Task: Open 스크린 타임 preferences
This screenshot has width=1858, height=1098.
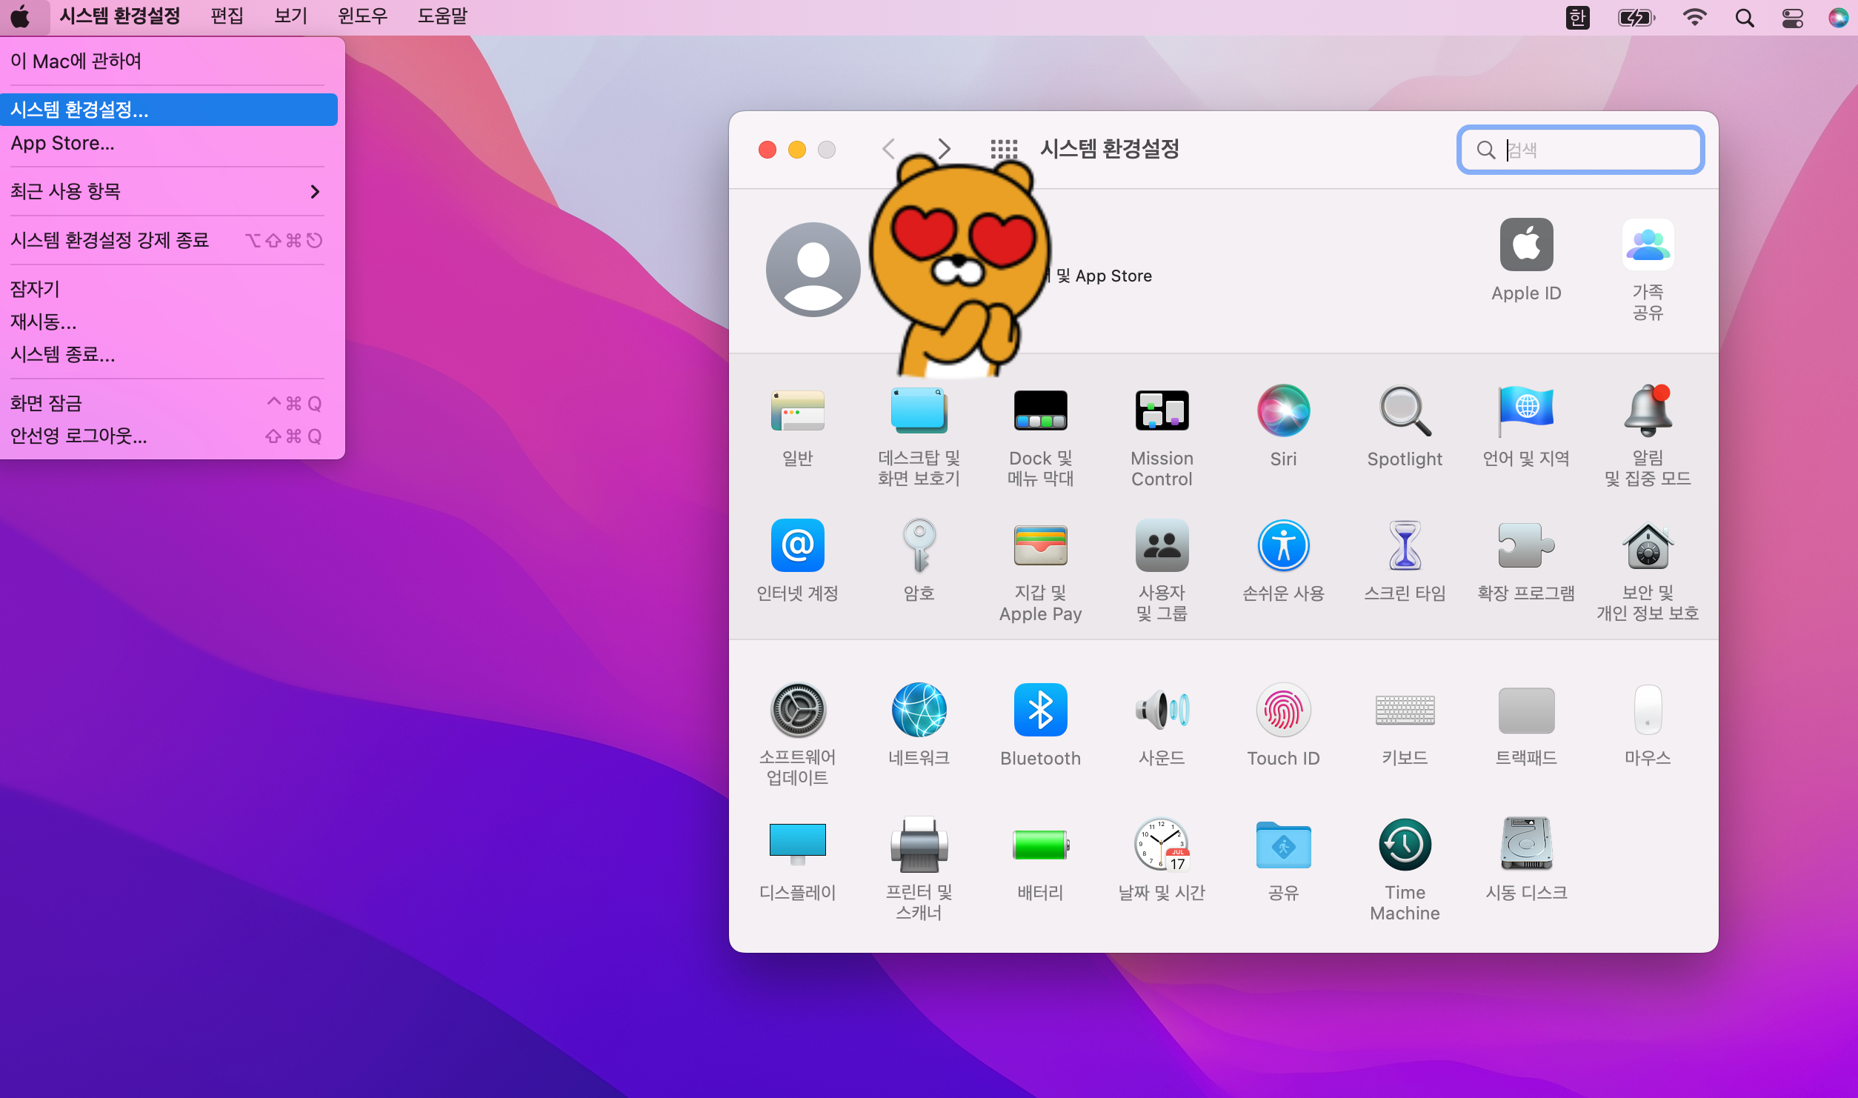Action: pyautogui.click(x=1405, y=561)
